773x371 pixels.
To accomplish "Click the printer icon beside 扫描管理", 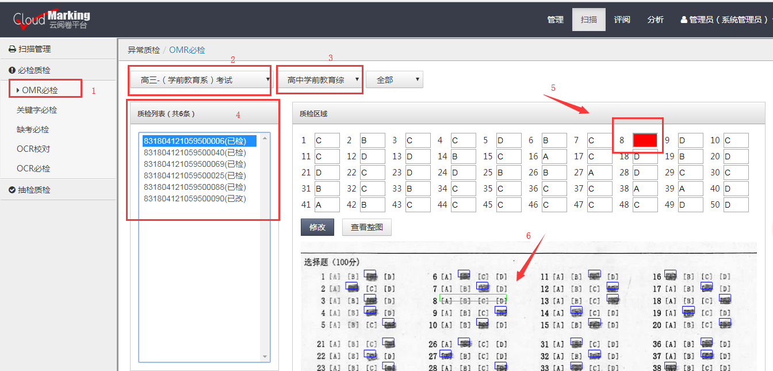I will pyautogui.click(x=12, y=49).
